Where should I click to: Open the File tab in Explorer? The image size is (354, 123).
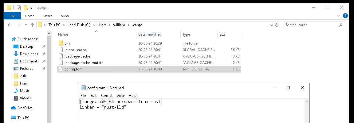click(12, 16)
